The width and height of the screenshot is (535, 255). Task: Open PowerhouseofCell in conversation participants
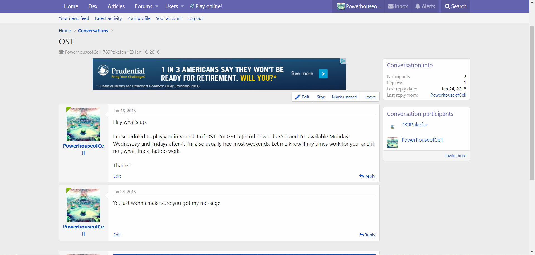pos(422,140)
